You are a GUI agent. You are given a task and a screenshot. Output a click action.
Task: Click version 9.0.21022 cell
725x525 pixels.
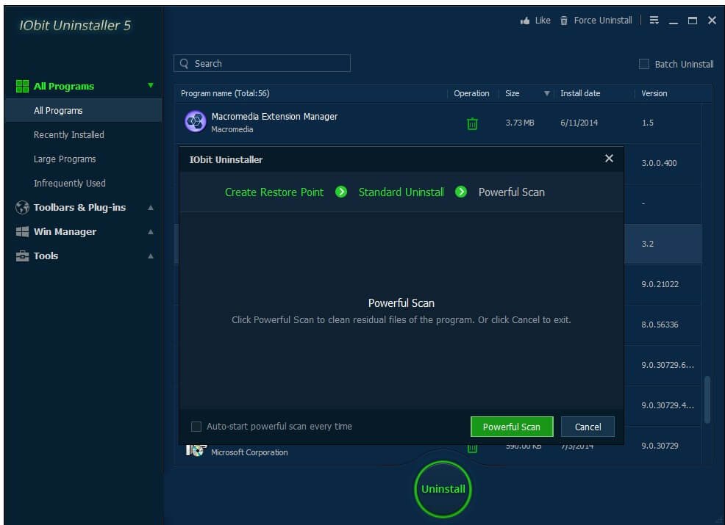(660, 284)
